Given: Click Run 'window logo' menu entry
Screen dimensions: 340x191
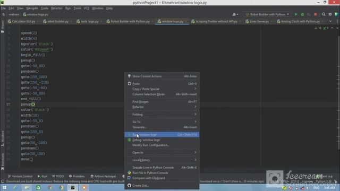Looking at the screenshot, I should click(x=161, y=134).
